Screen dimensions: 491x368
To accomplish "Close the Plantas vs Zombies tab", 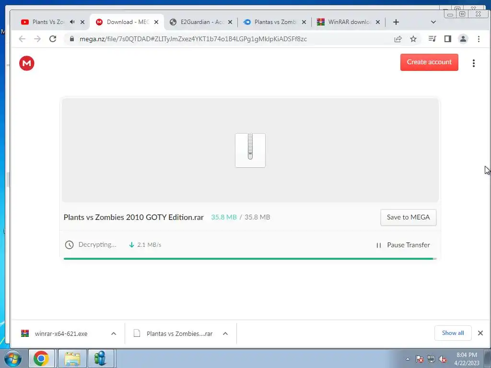I will [x=304, y=22].
